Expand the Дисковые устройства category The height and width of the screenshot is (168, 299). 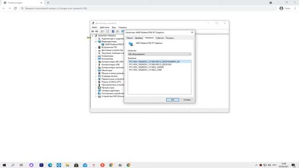96,50
